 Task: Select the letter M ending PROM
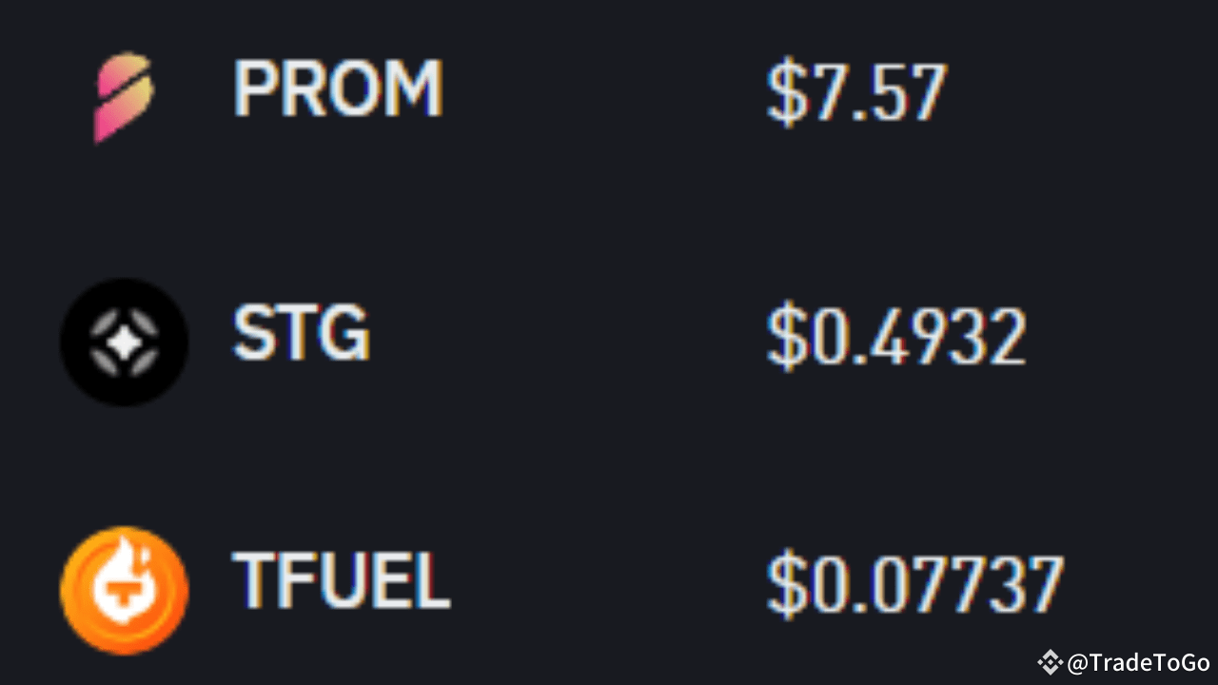pos(414,89)
